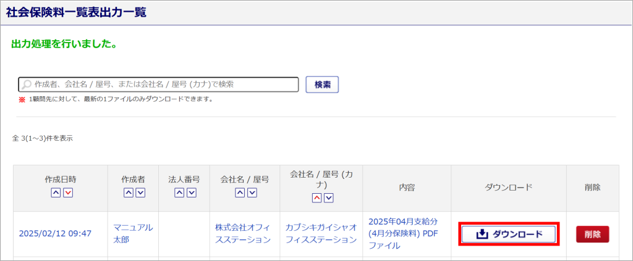The width and height of the screenshot is (633, 261).
Task: Delete the 2025/02/12 09:47 output row
Action: coord(592,234)
